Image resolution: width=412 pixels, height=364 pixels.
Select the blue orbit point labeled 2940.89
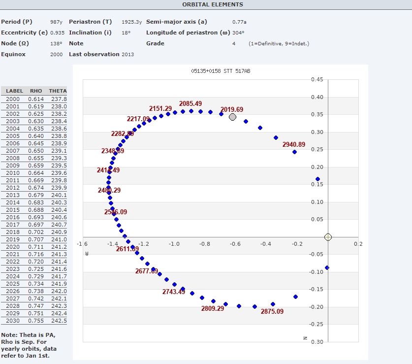[x=294, y=152]
